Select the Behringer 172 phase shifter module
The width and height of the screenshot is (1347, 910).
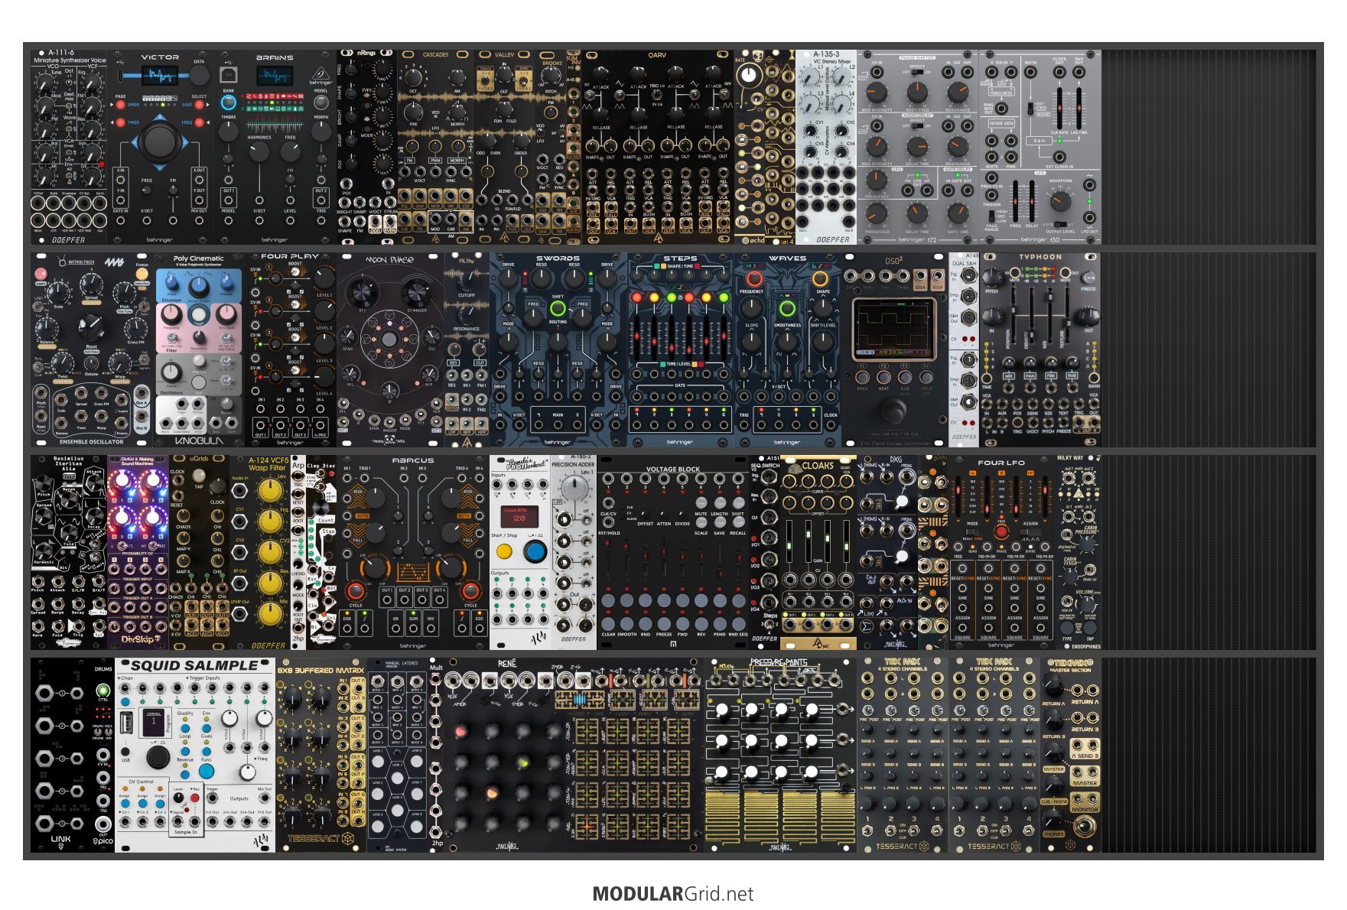coord(918,148)
